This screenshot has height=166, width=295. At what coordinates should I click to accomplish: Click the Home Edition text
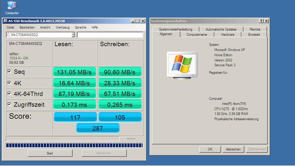(x=223, y=55)
